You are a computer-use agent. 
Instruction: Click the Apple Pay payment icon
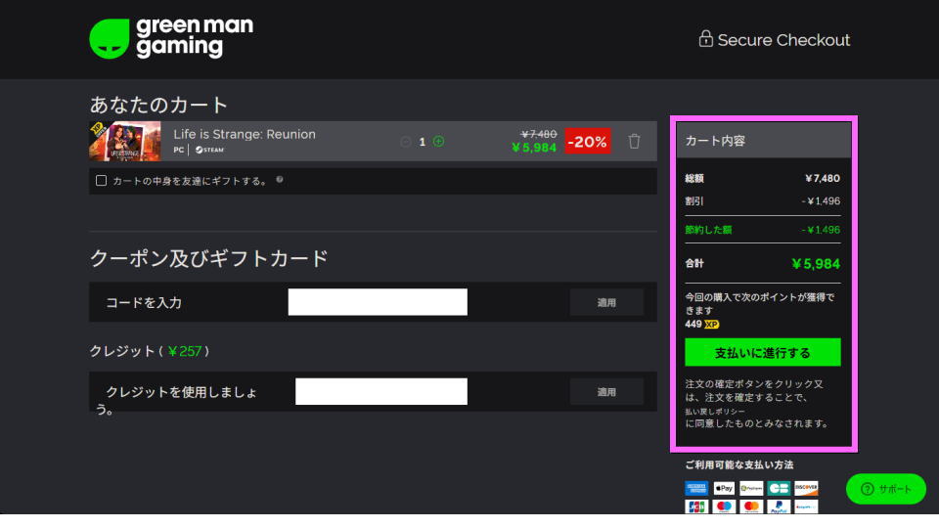pyautogui.click(x=724, y=488)
